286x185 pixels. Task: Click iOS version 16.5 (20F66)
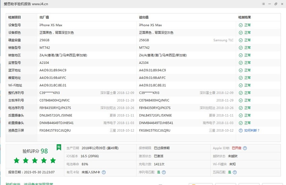90,156
